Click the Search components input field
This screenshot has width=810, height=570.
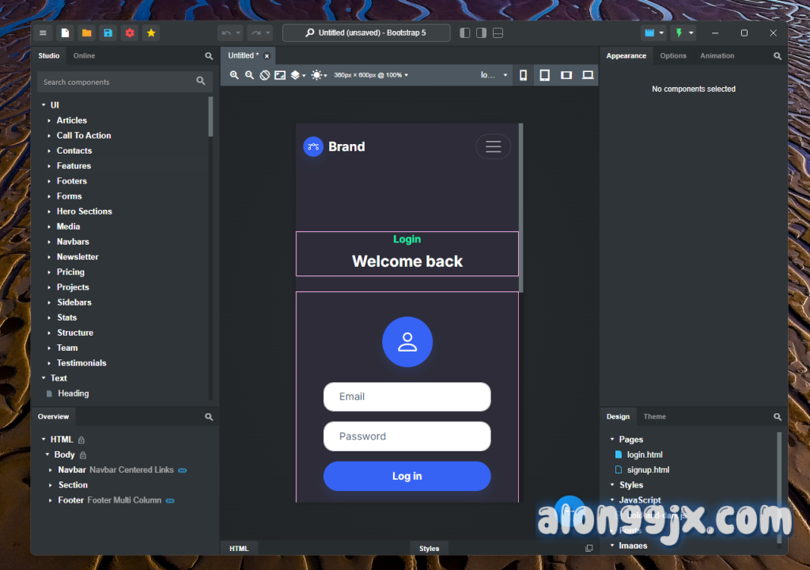(x=117, y=82)
